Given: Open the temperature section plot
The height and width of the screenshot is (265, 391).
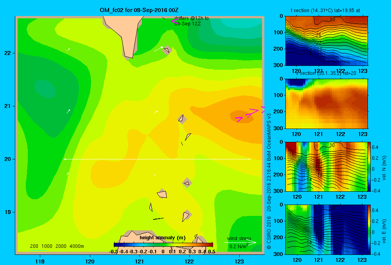Looking at the screenshot, I should coord(326,41).
